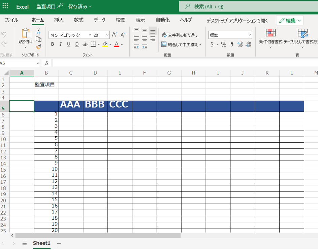Open the app launcher grid icon

point(5,6)
